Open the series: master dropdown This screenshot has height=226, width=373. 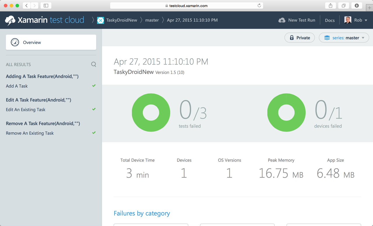[x=344, y=38]
